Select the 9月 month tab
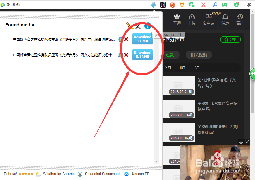This screenshot has height=180, width=255. tap(168, 67)
